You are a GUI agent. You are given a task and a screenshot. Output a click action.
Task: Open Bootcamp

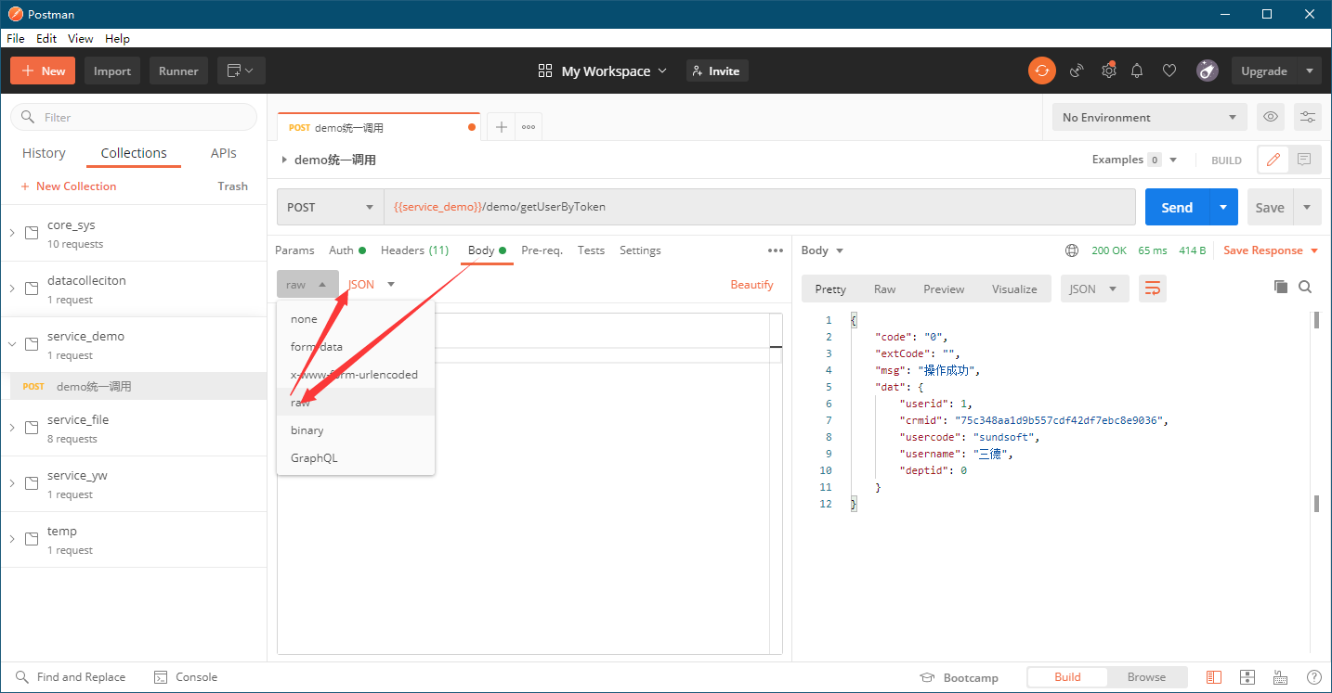pyautogui.click(x=959, y=677)
